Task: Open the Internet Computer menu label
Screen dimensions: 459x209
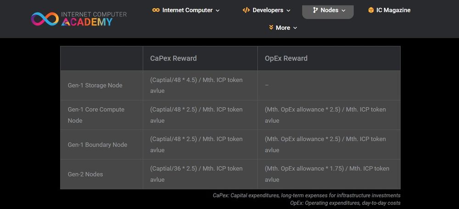Action: click(x=187, y=10)
